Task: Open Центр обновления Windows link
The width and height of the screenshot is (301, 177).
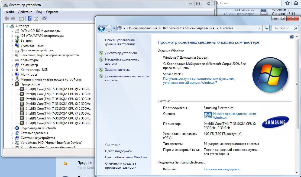Action: coord(126,157)
